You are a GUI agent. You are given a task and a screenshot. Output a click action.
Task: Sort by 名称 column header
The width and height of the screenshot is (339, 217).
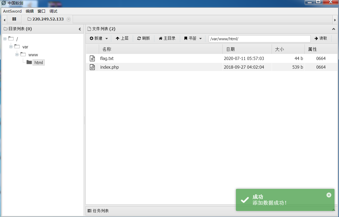tap(161, 49)
